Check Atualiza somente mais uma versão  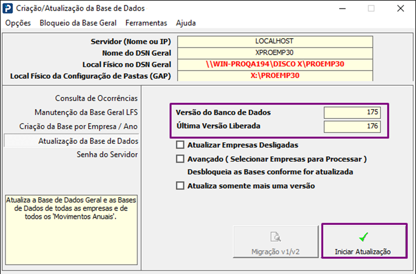(180, 185)
